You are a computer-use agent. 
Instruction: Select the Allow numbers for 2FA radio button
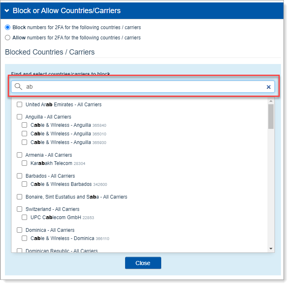click(x=7, y=38)
